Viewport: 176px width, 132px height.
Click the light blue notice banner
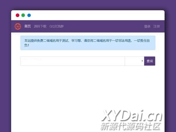88,43
